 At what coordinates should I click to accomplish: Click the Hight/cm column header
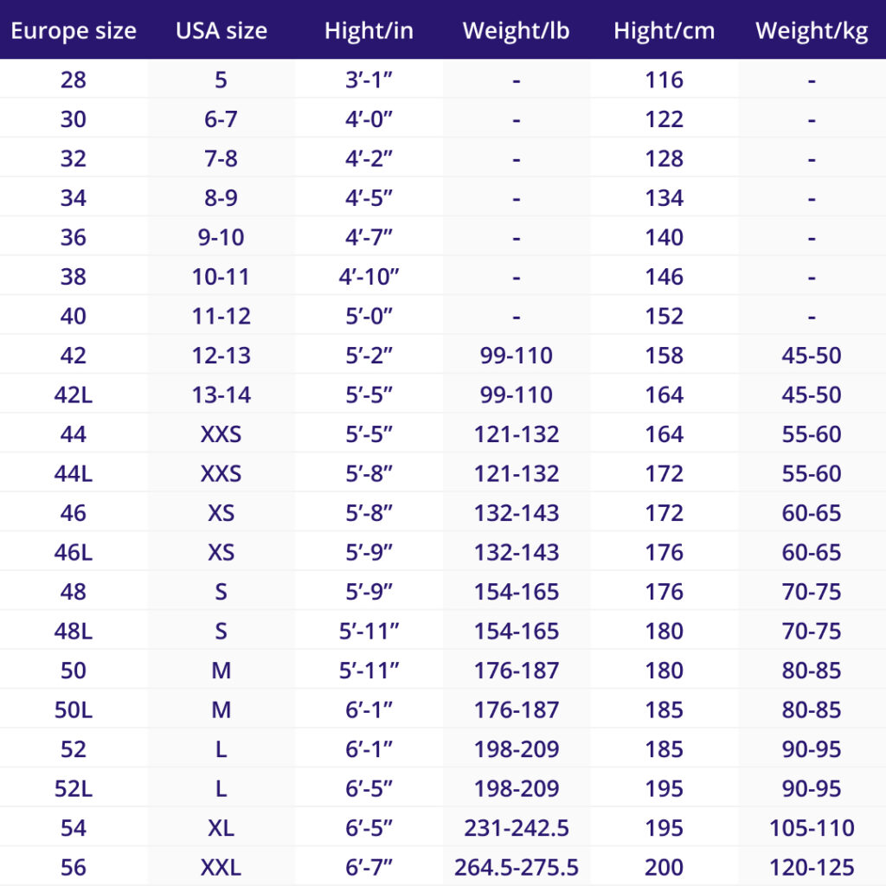664,30
